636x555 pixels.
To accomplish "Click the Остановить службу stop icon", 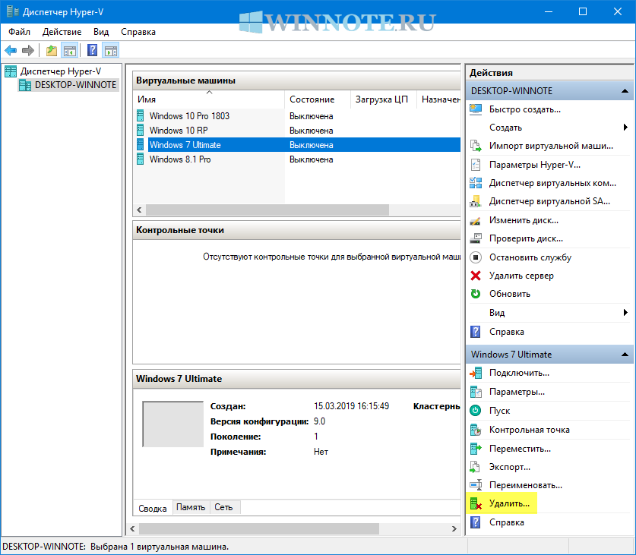I will point(476,257).
